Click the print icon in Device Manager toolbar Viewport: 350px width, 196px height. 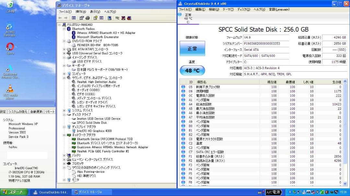(88, 18)
